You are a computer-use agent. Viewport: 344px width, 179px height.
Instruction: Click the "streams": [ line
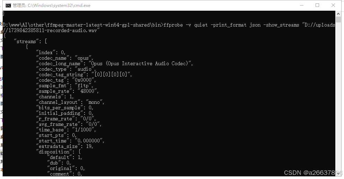coord(30,41)
